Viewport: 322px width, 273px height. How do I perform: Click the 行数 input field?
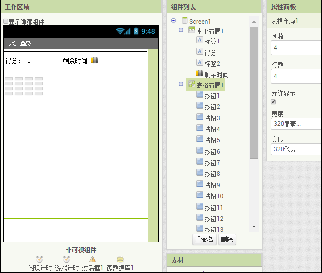[x=296, y=76]
